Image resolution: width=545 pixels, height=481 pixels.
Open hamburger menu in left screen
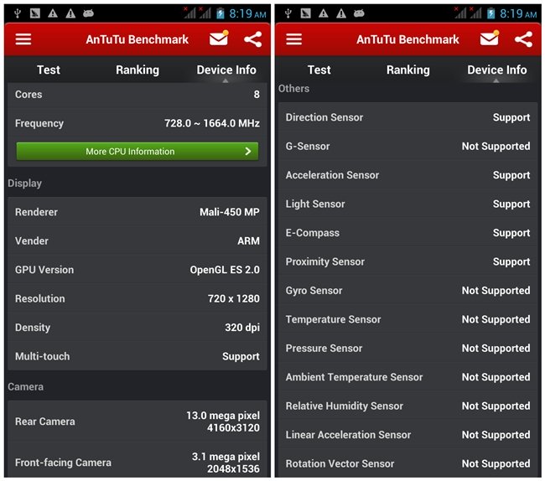(23, 39)
